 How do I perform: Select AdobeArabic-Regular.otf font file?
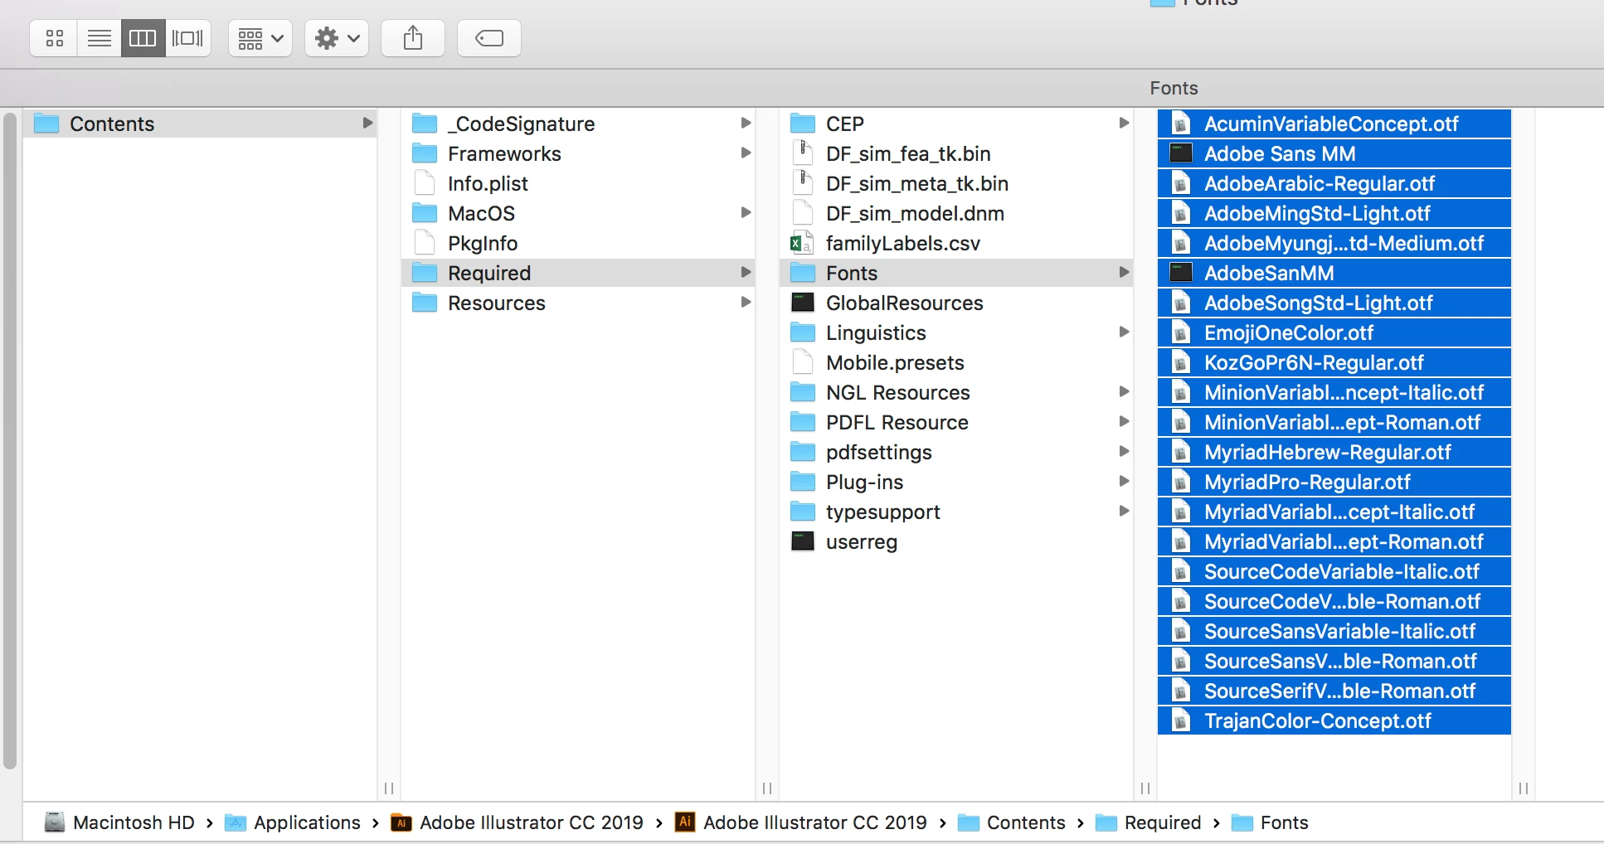tap(1334, 183)
